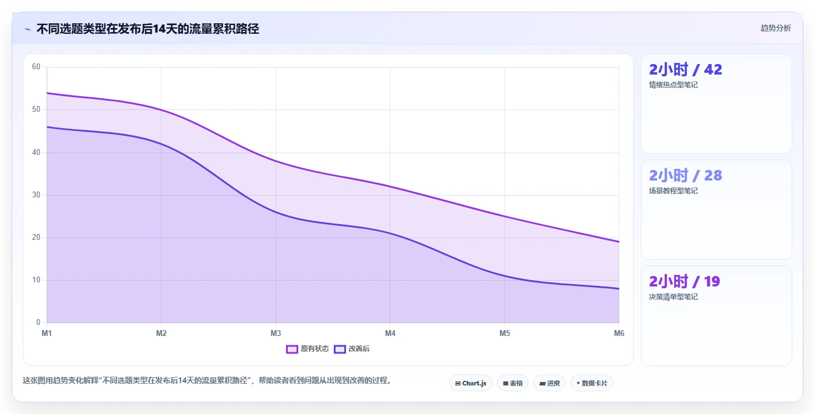
Task: Click the M3 x-axis label
Action: tap(276, 334)
